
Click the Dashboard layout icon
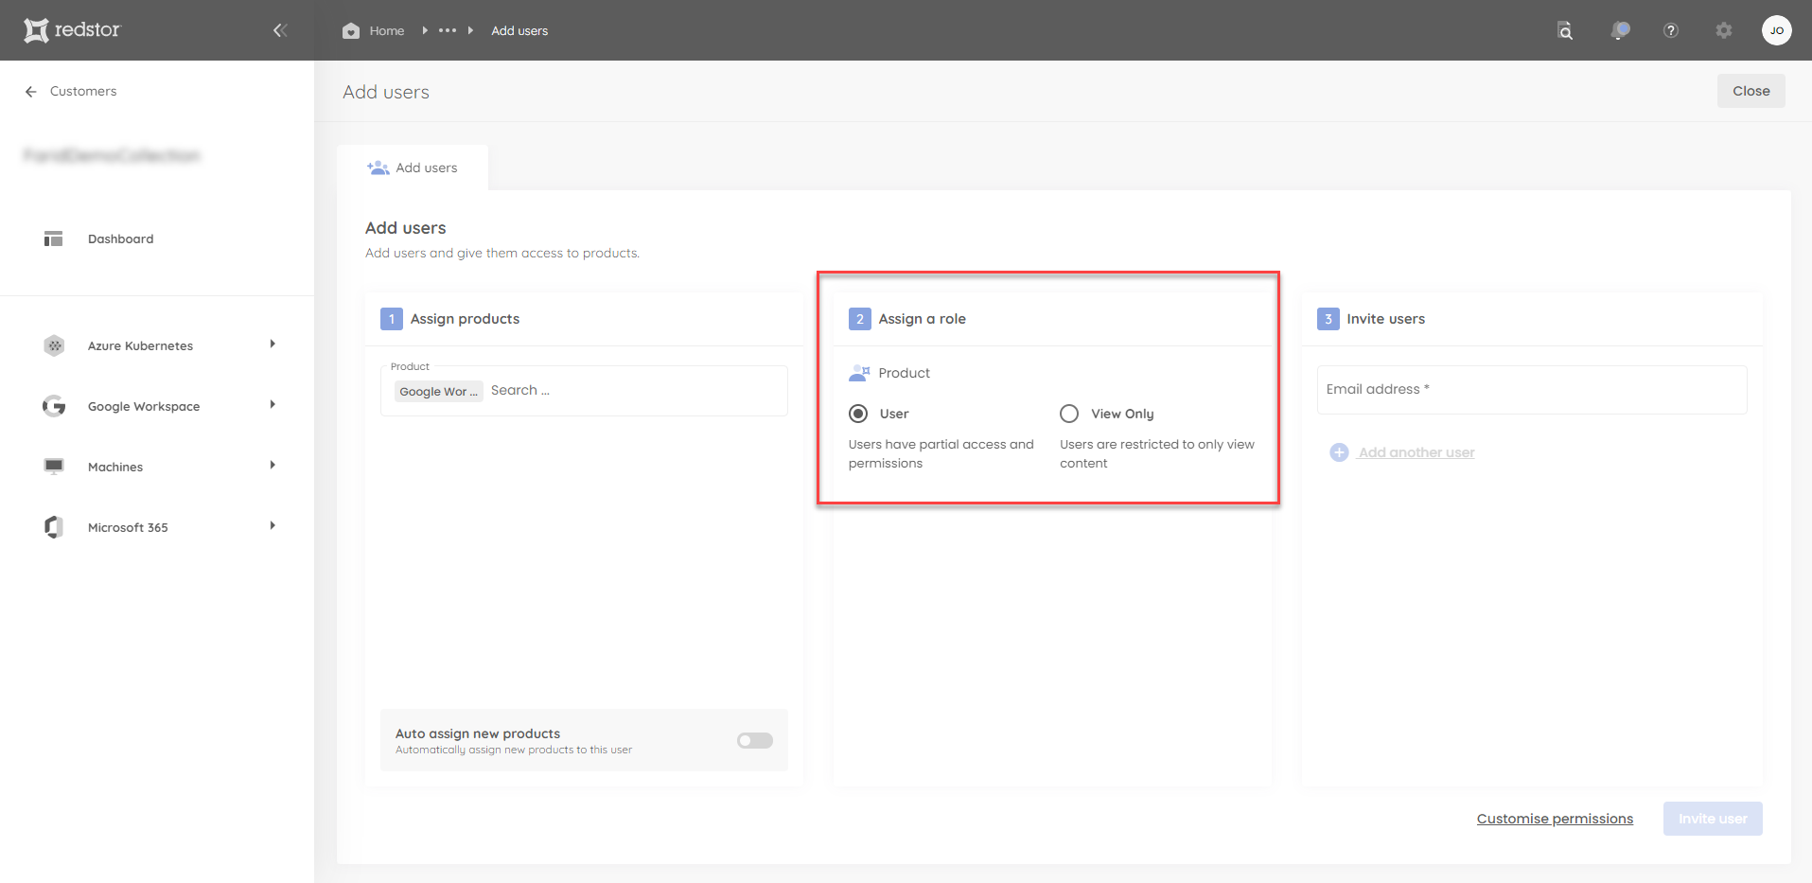tap(53, 238)
